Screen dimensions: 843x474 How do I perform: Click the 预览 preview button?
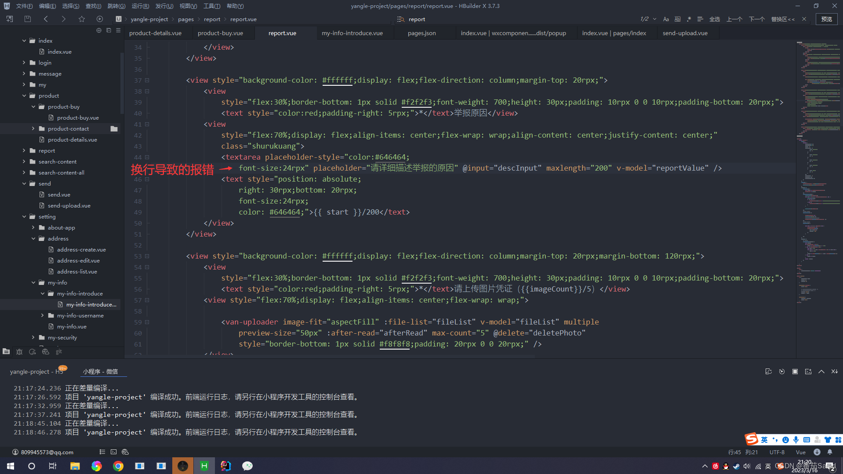point(827,19)
